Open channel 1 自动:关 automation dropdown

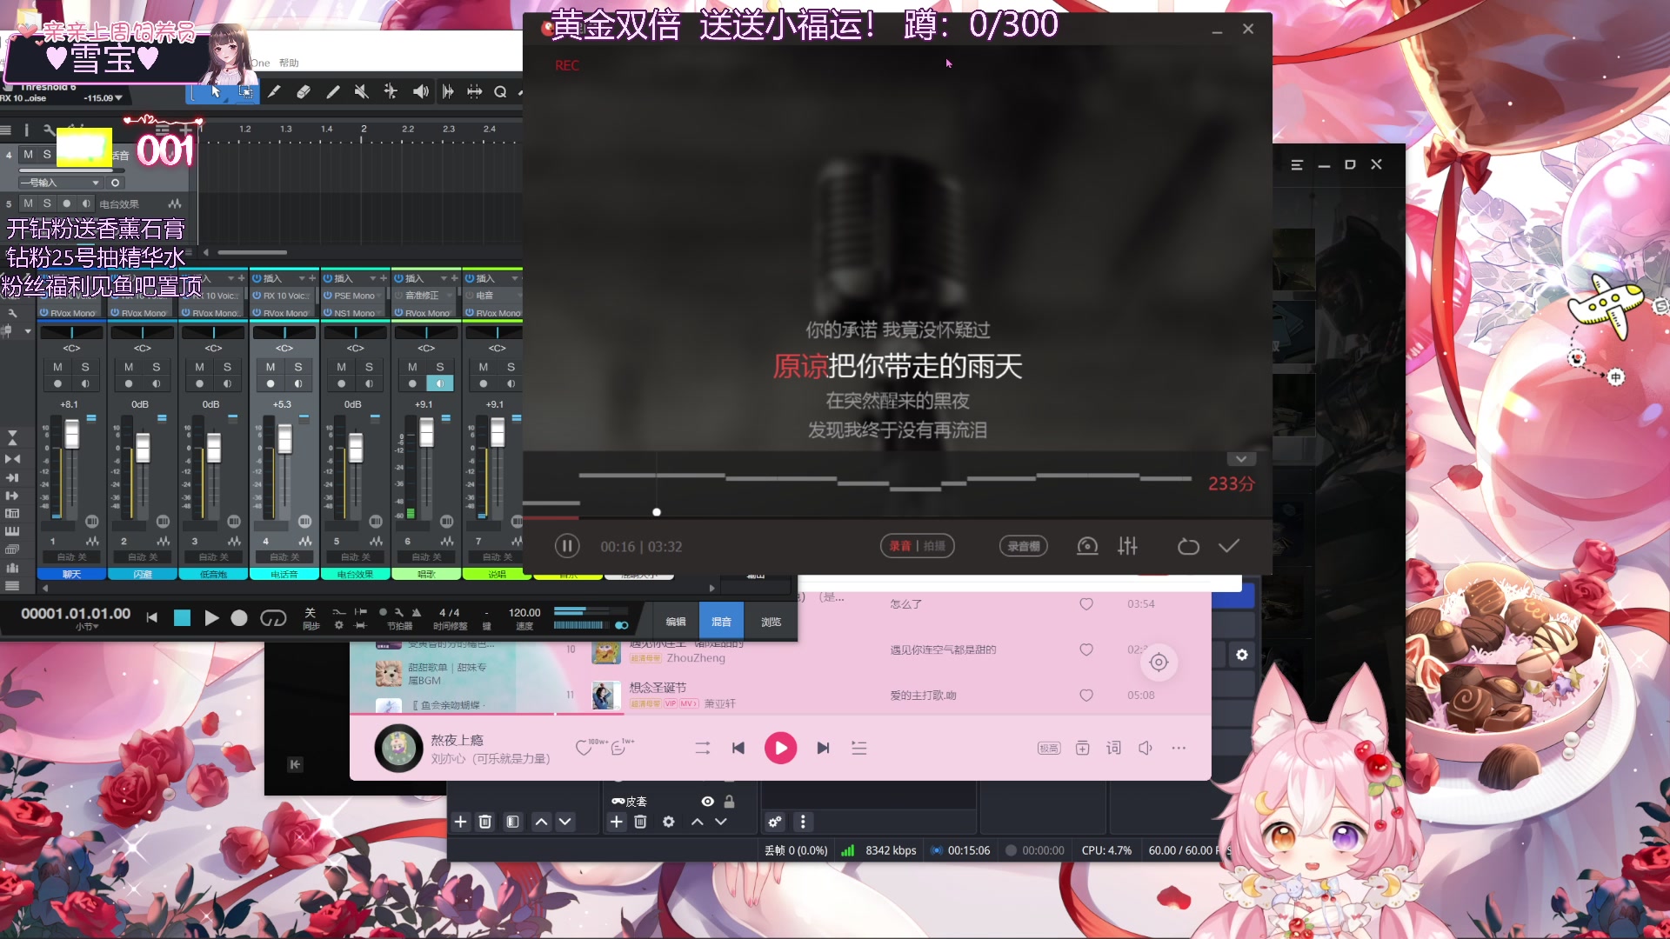71,556
